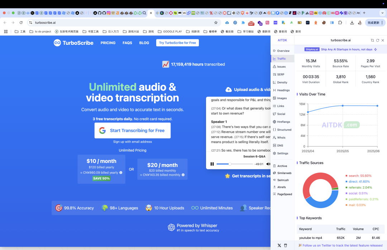Screen dimensions: 387x250
Task: Open the to do project bookmarks folder
Action: (40, 32)
